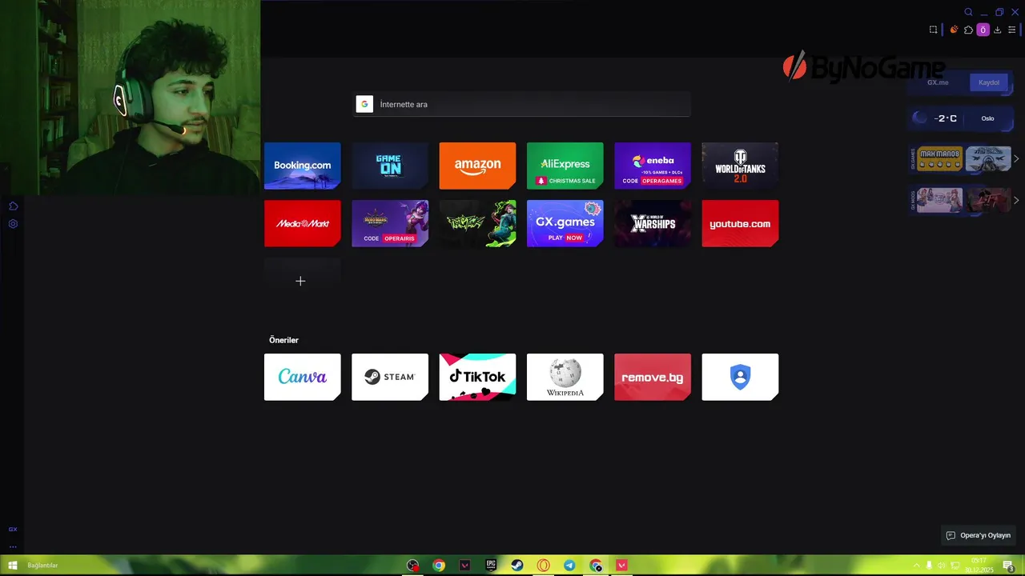The image size is (1025, 576).
Task: Open OBS Studio from the taskbar
Action: pyautogui.click(x=412, y=566)
